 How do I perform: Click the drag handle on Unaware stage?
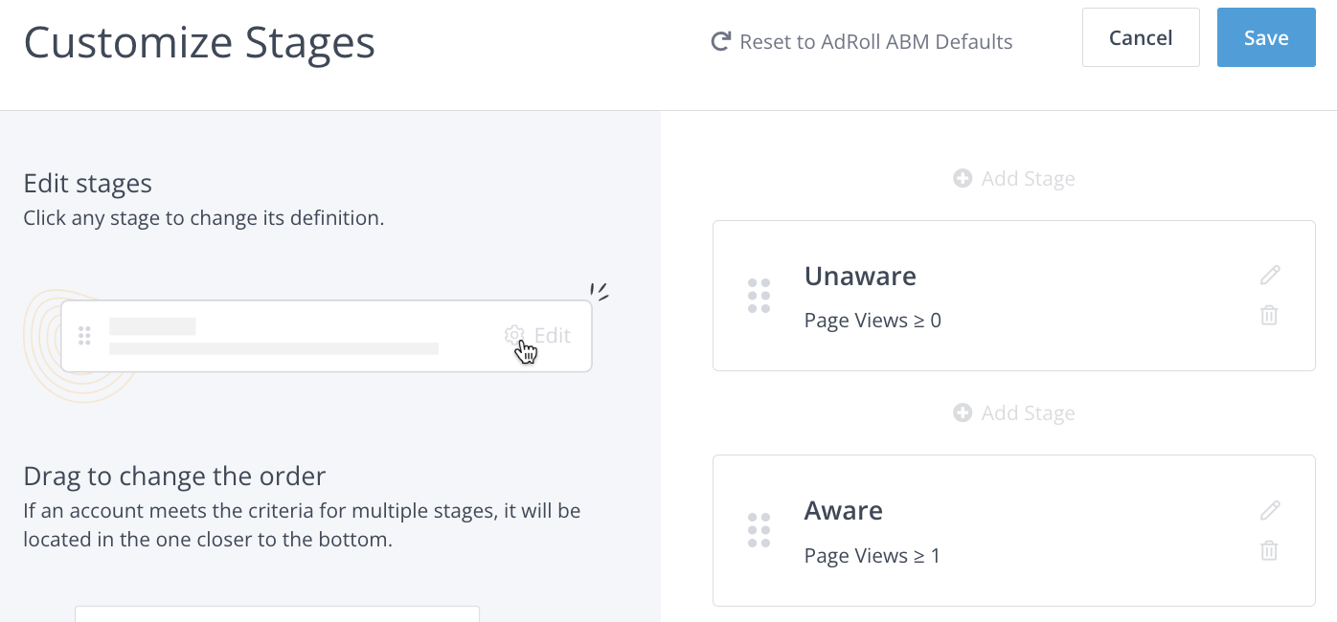pos(759,296)
